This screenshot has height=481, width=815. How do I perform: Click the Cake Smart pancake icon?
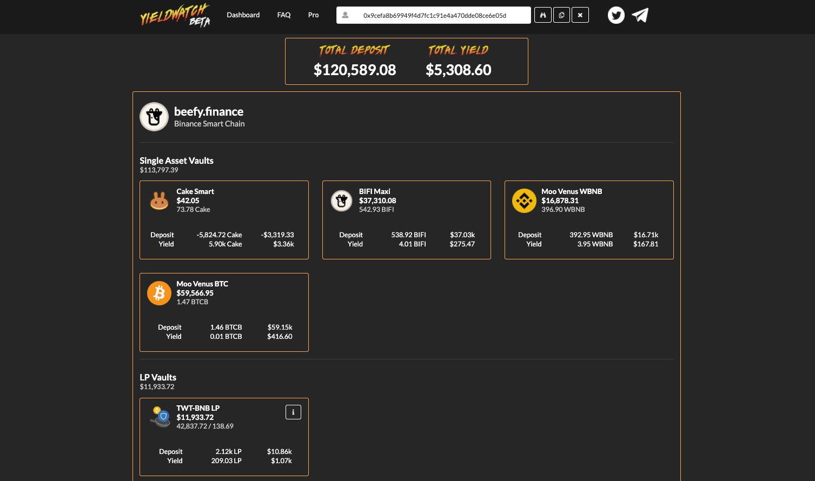[159, 201]
